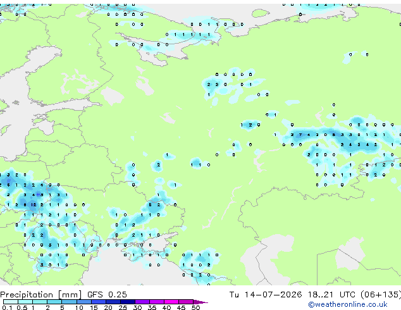This screenshot has height=310, width=401.
Task: Click the "18..21 UTC" time range text
Action: click(331, 295)
